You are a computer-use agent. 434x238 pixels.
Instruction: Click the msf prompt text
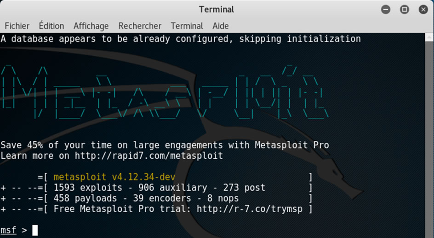click(x=8, y=230)
